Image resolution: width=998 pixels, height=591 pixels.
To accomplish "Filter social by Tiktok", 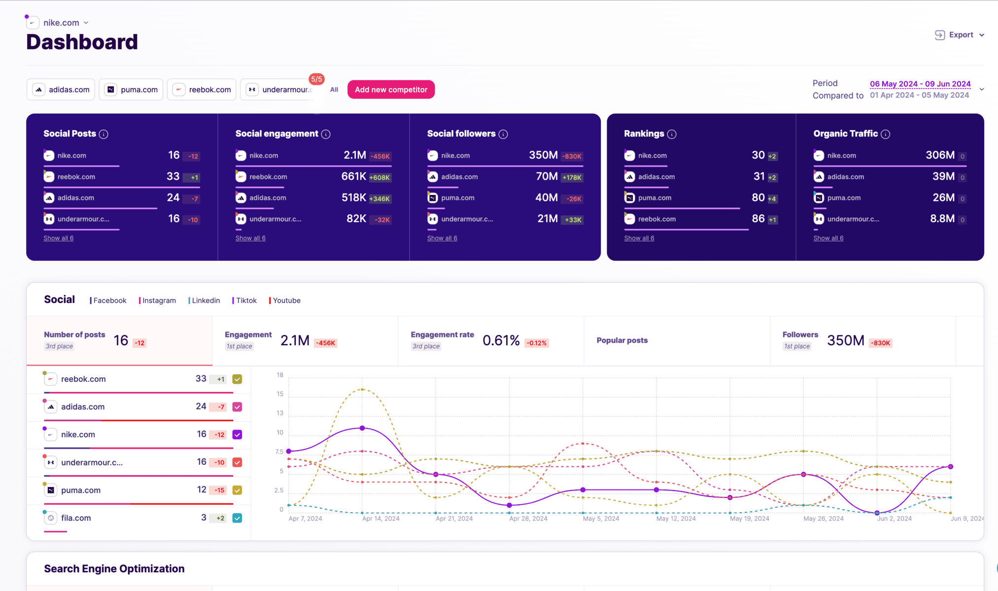I will coord(245,300).
